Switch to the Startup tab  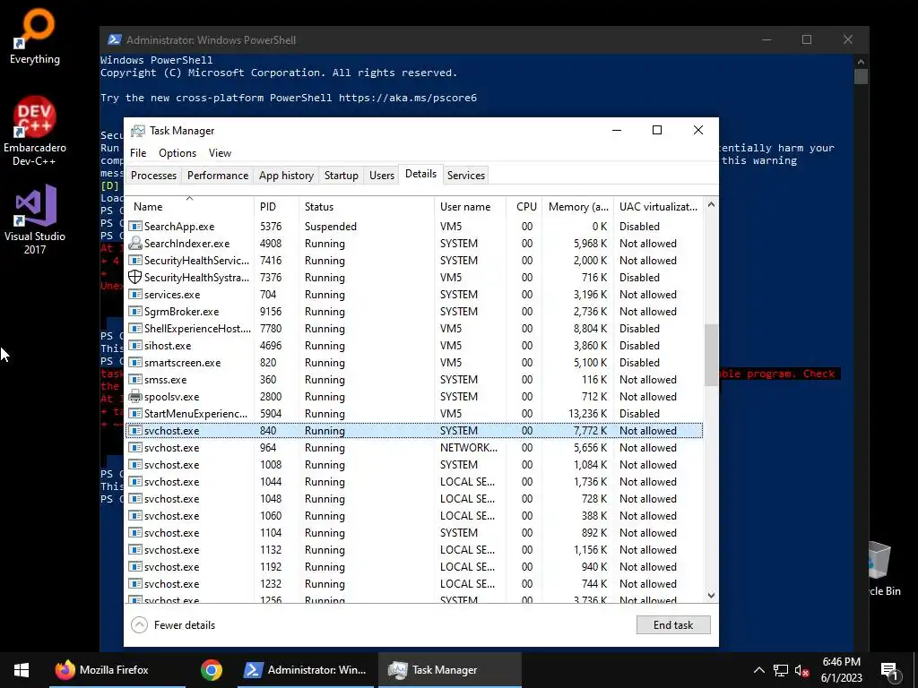point(342,176)
